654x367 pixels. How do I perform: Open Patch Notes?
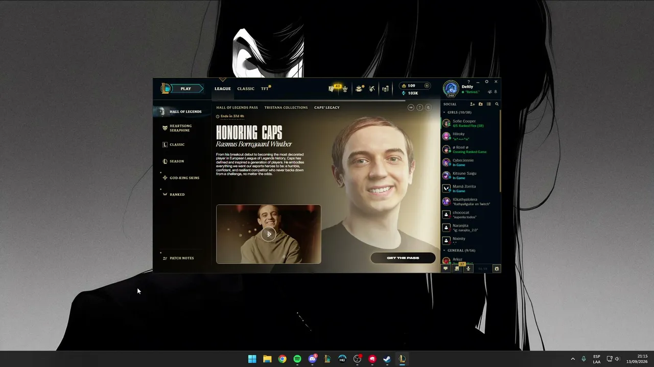click(178, 258)
